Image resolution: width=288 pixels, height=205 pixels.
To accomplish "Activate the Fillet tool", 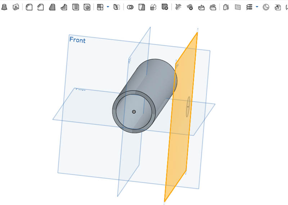I will (29, 7).
